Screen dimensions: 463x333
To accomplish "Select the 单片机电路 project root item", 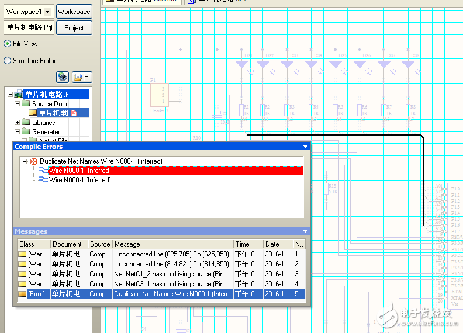I will click(56, 95).
